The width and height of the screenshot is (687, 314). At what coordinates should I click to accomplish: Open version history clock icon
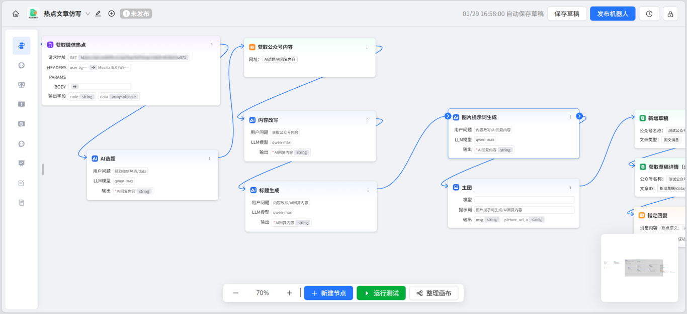click(x=649, y=14)
